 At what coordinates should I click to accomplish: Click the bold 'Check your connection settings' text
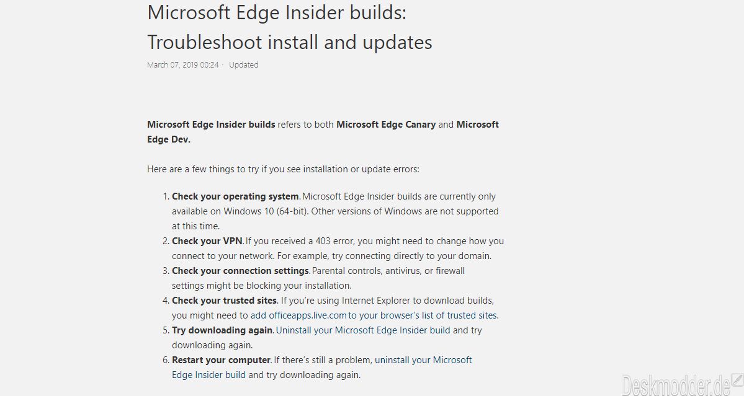[x=241, y=271]
